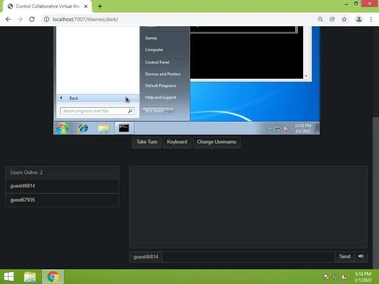Viewport: 379px width, 284px height.
Task: Open a new browser tab
Action: [100, 6]
